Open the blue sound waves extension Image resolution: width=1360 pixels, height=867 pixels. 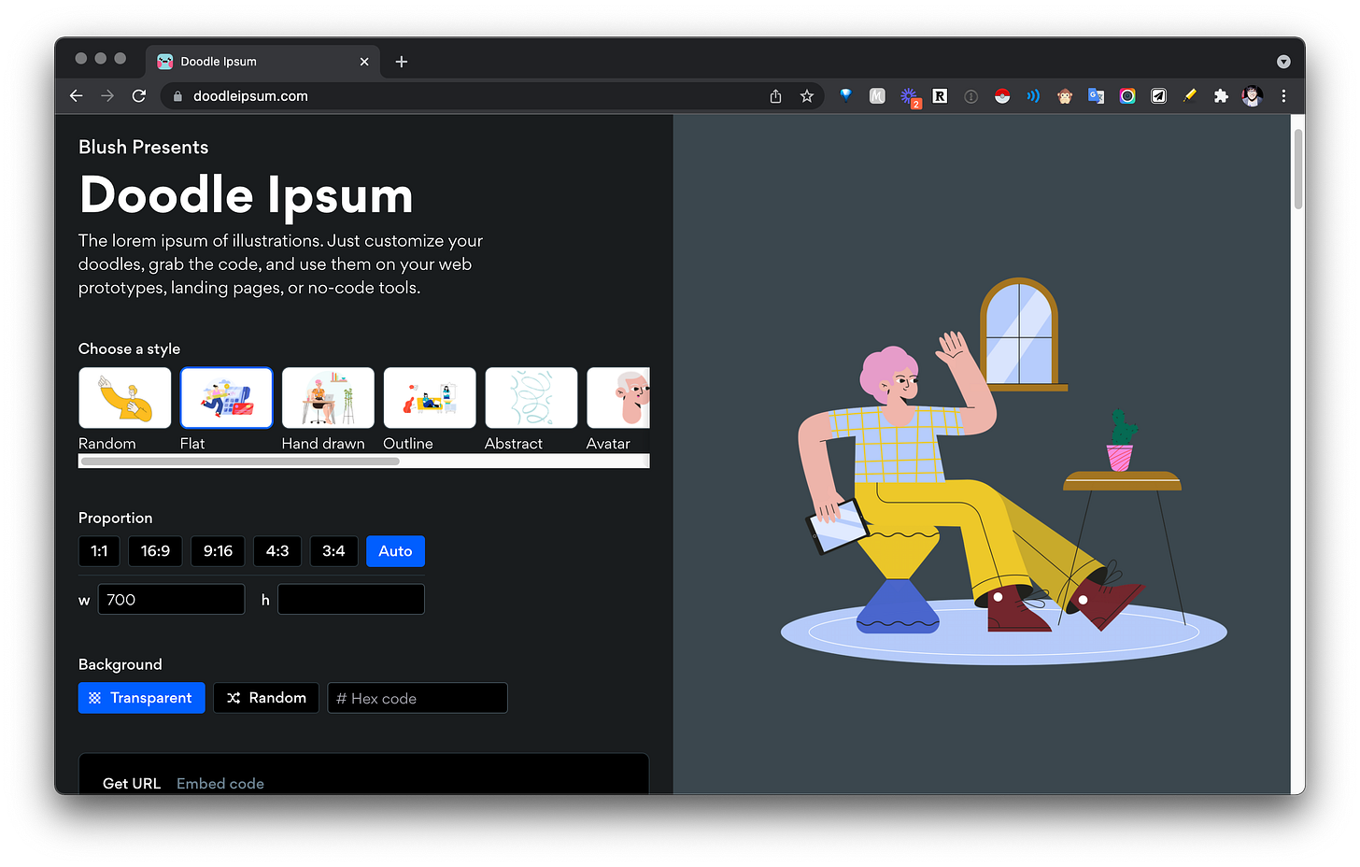coord(1033,95)
